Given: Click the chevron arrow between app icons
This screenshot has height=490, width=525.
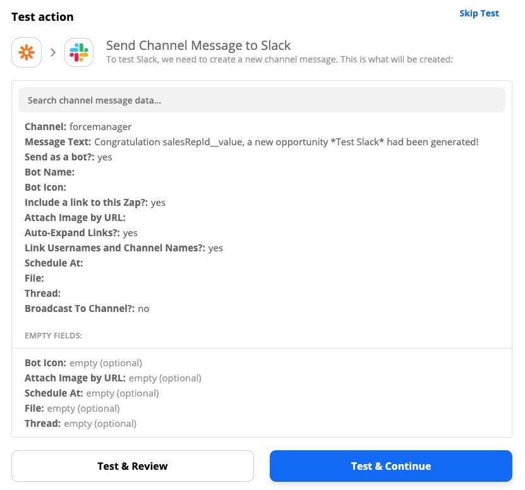Looking at the screenshot, I should (53, 52).
